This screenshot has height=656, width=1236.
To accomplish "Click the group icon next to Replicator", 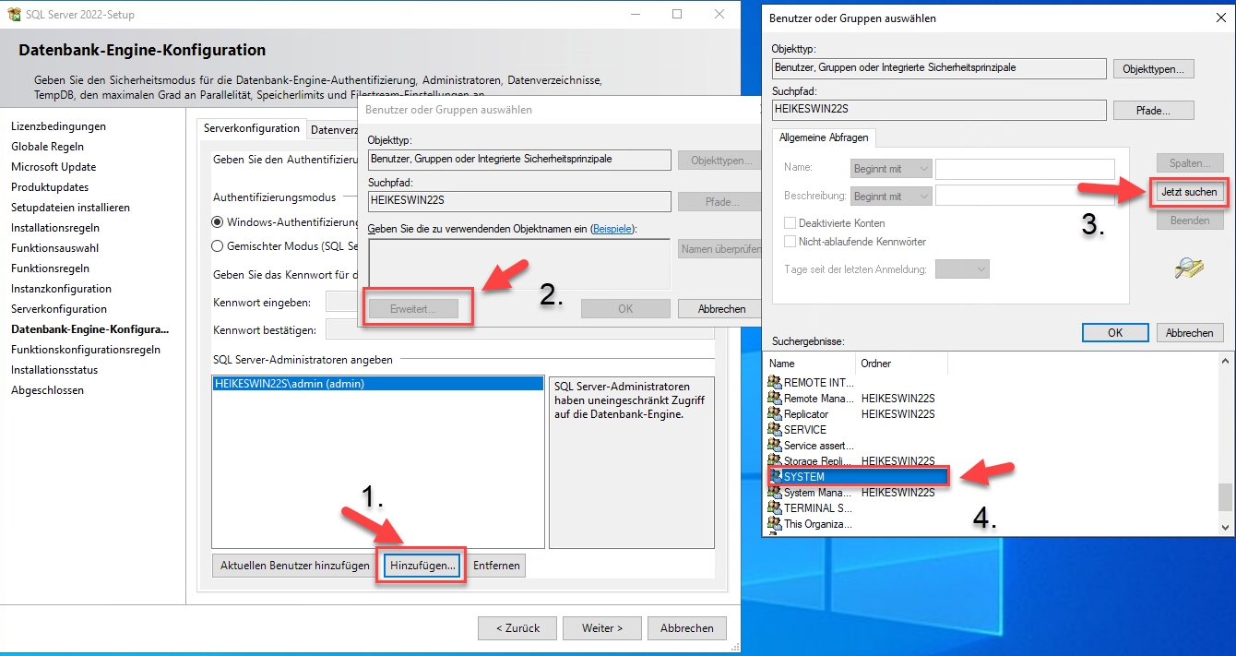I will 775,414.
